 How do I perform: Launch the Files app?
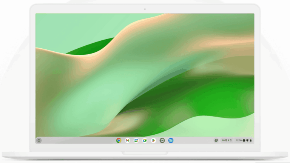tap(171, 140)
